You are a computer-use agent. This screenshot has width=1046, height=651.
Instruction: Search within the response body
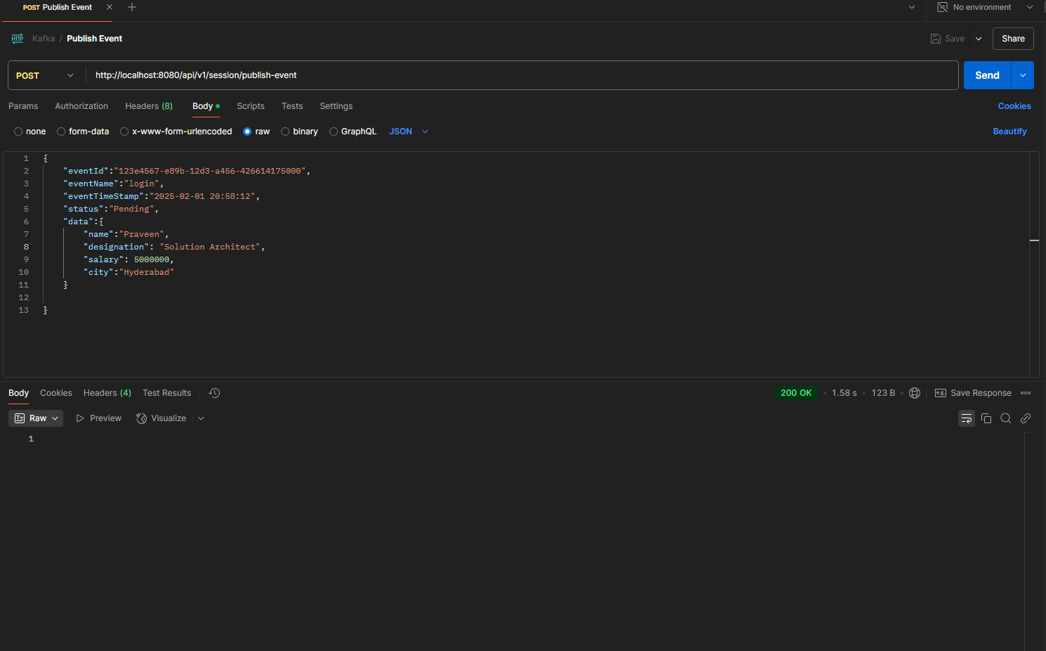pyautogui.click(x=1006, y=418)
